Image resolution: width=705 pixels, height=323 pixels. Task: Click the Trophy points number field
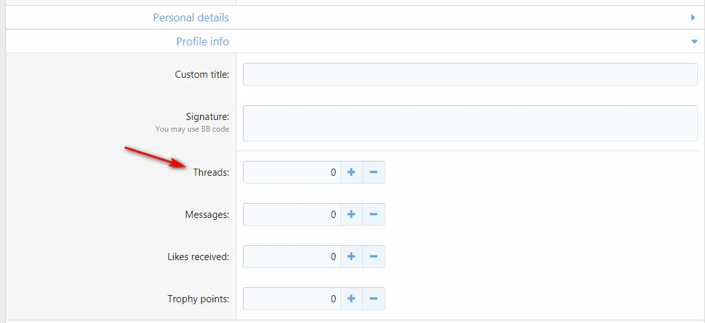[x=292, y=299]
